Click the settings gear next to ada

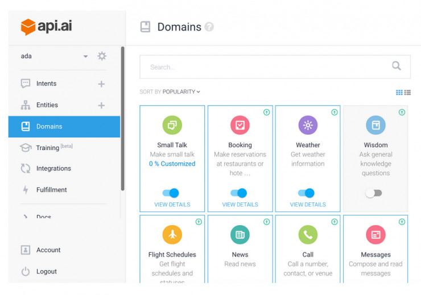click(x=102, y=56)
